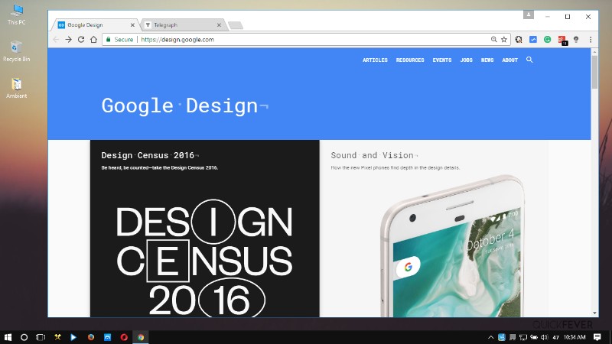Open the EVENTS menu item

pos(442,60)
